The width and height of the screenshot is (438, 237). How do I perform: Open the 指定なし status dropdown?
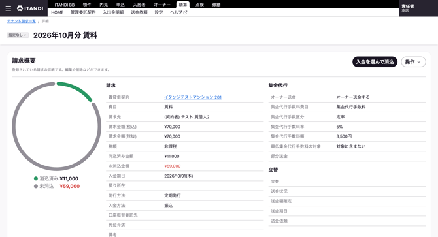(x=18, y=35)
